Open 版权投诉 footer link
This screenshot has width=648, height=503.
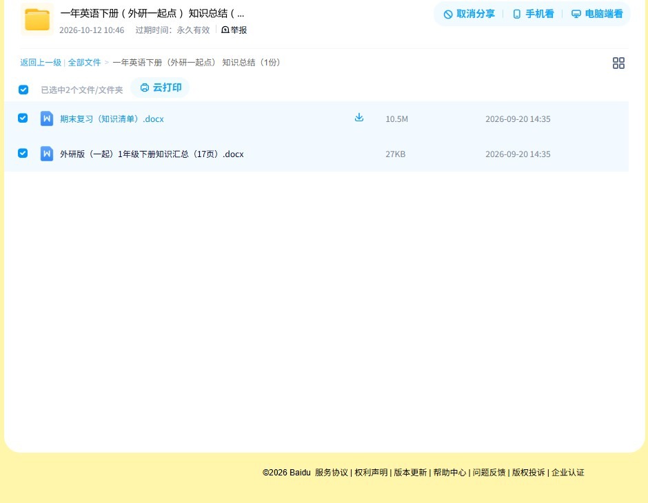pyautogui.click(x=529, y=473)
